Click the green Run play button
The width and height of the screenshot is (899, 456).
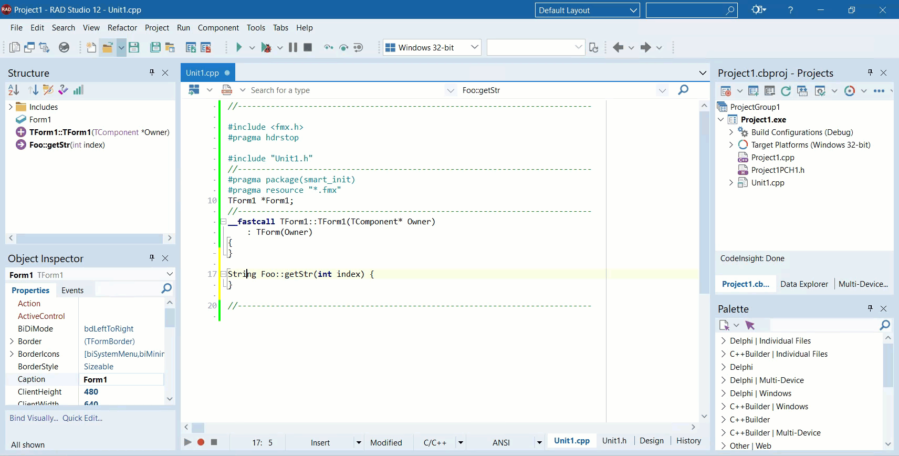(239, 47)
